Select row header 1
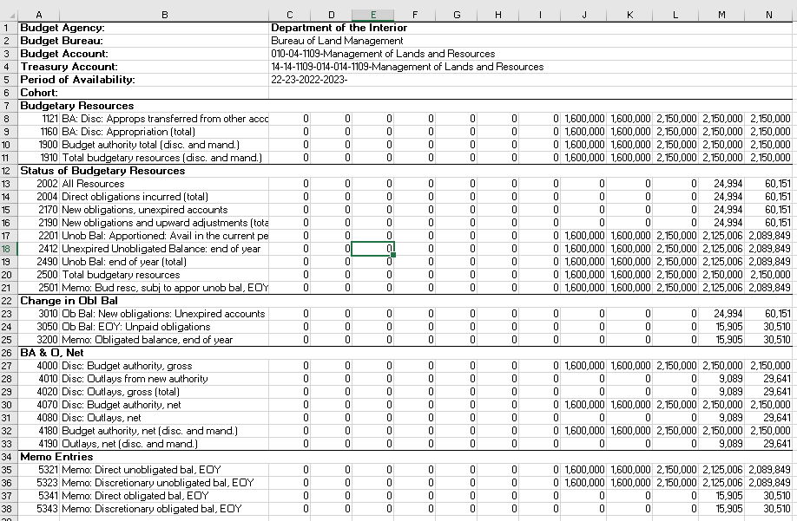Viewport: 797px width, 521px height. click(9, 28)
